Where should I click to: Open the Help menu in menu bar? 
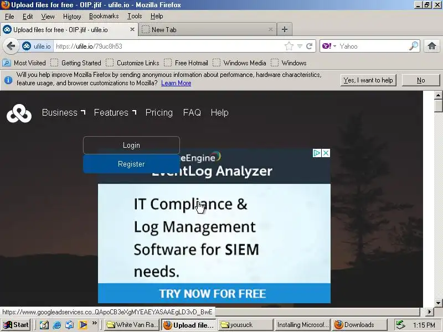coord(157,17)
